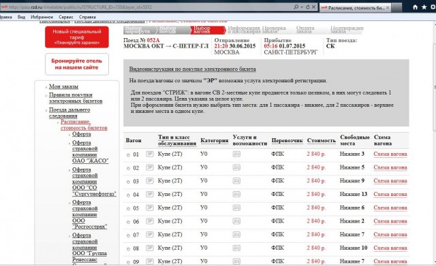
Task: Refresh the page with reload icon
Action: coord(308,7)
